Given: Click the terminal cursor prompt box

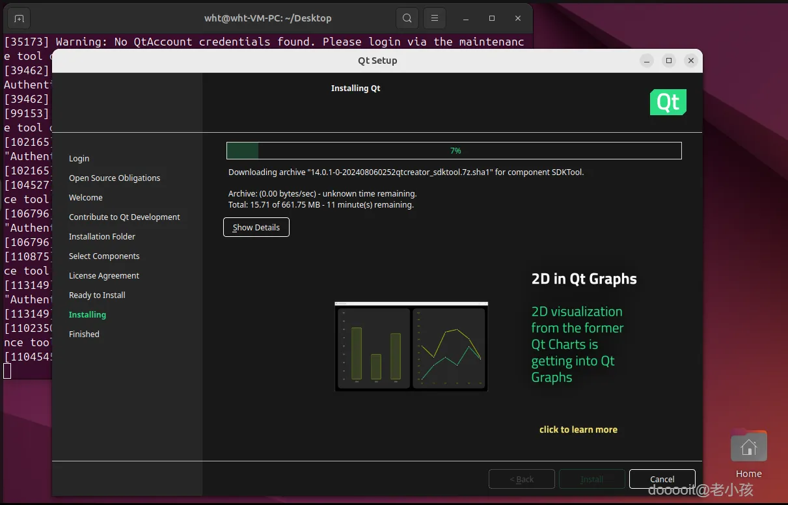Looking at the screenshot, I should [7, 371].
